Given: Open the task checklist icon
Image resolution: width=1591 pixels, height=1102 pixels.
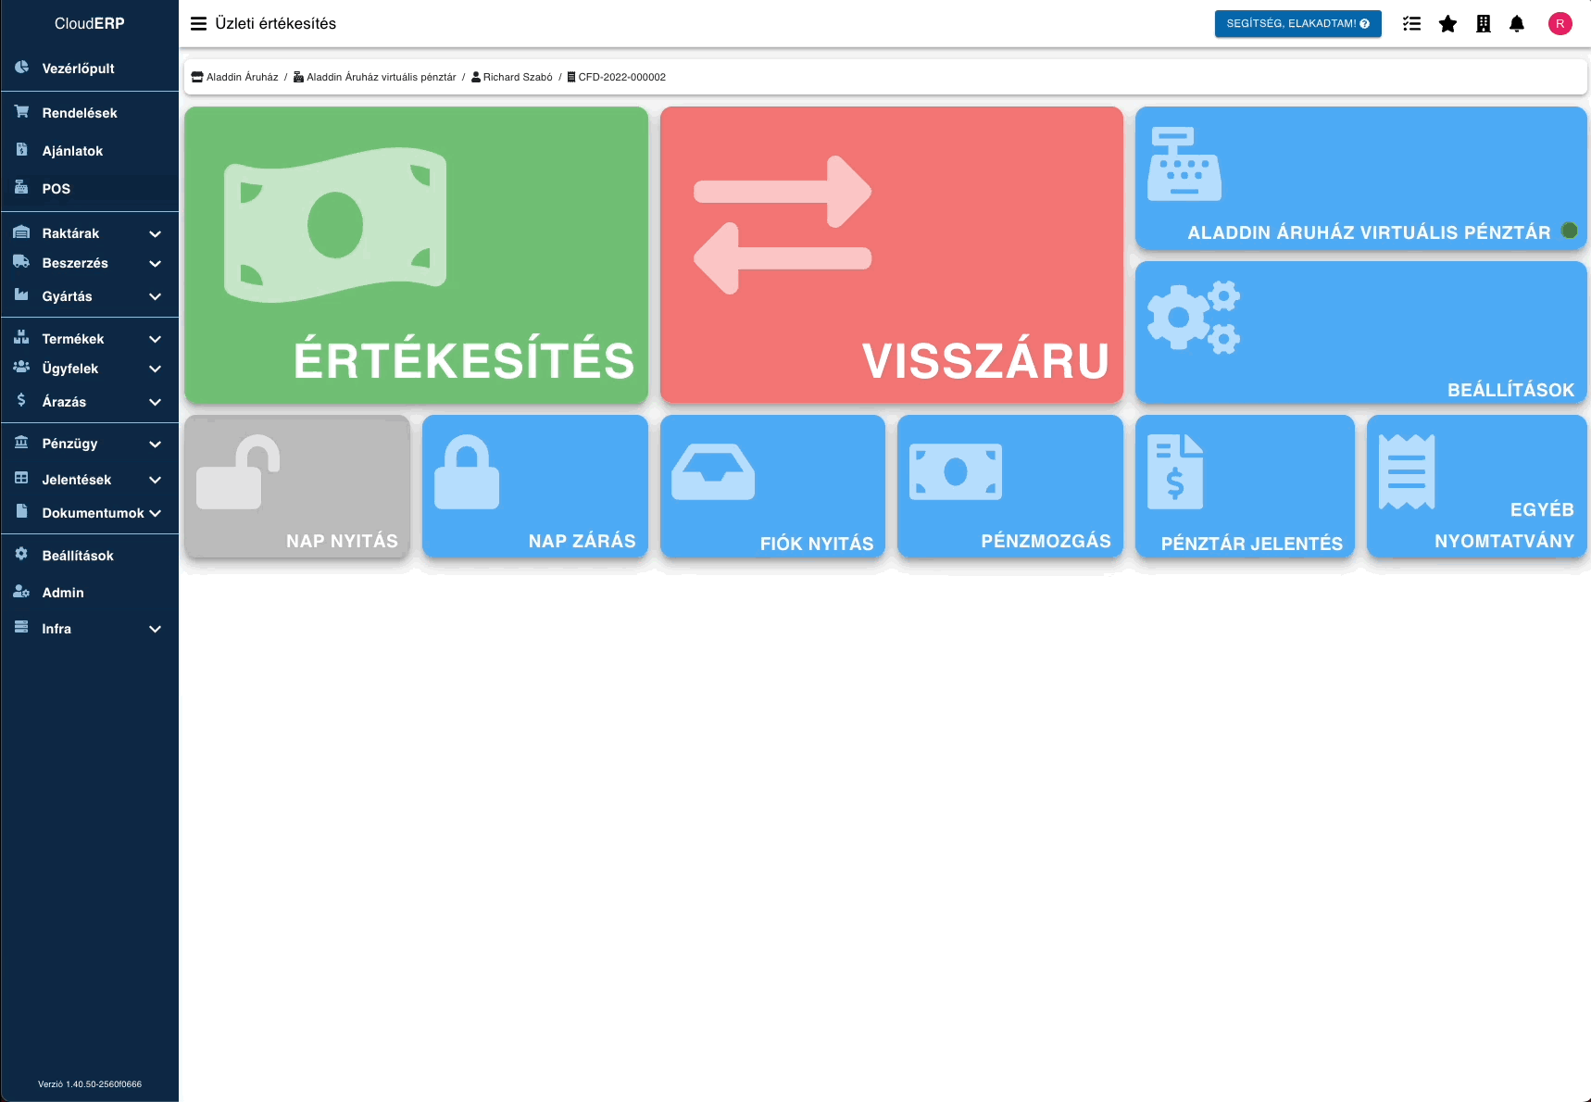Looking at the screenshot, I should (1411, 24).
